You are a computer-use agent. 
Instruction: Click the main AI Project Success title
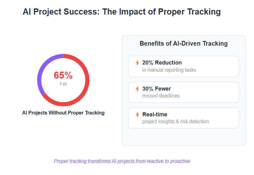122,12
